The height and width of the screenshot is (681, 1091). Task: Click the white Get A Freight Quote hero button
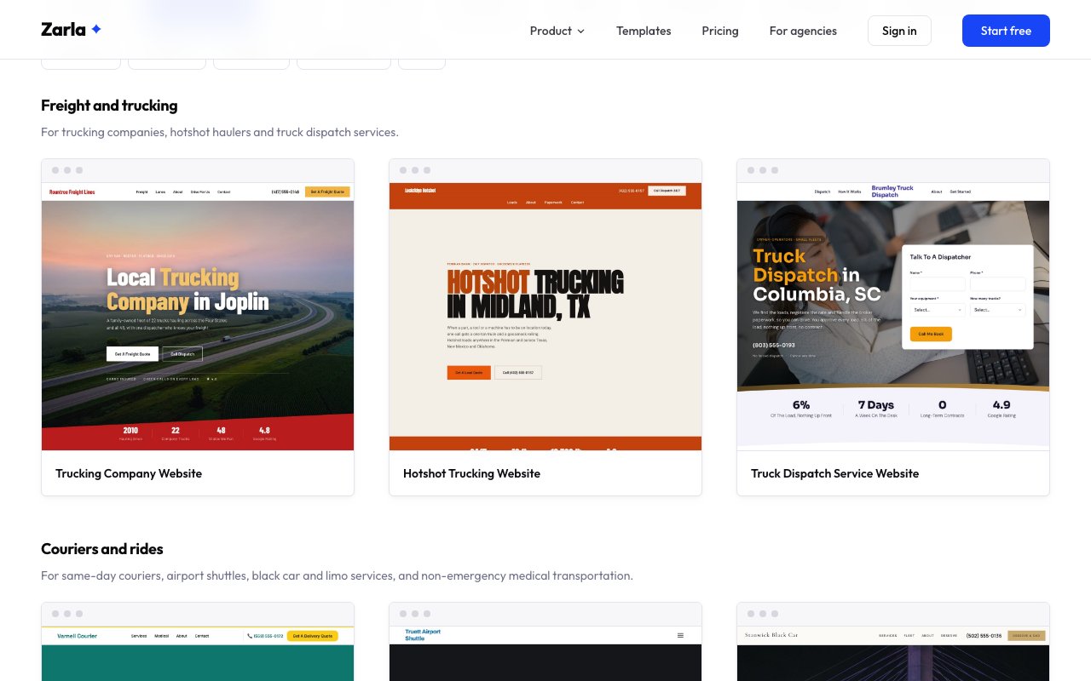(x=132, y=353)
